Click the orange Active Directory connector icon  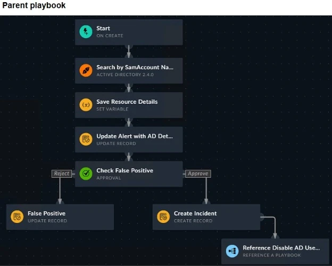pos(86,70)
